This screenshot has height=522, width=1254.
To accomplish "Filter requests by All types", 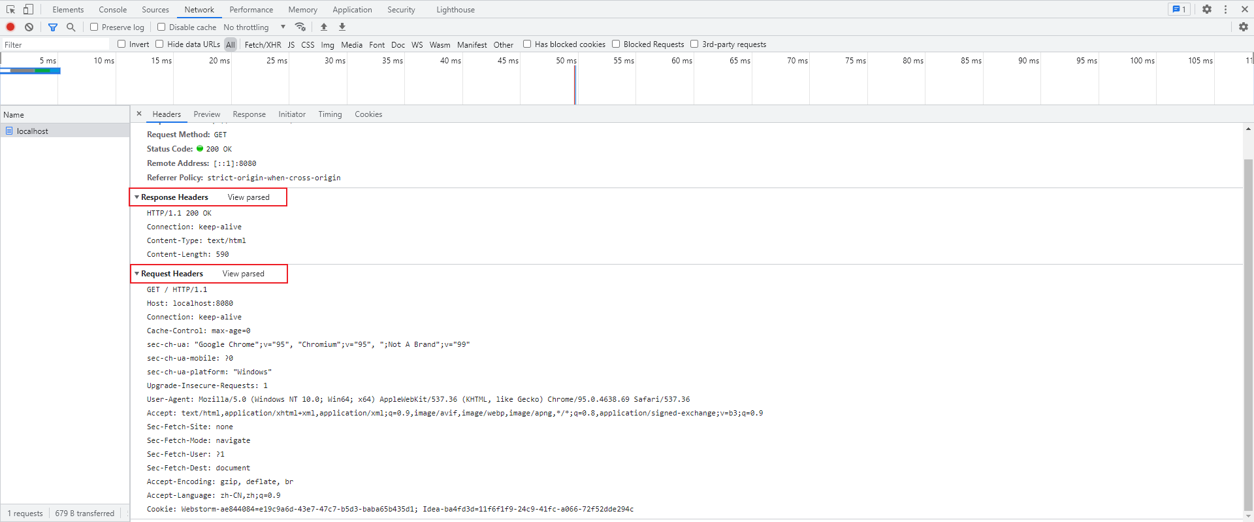I will 231,44.
